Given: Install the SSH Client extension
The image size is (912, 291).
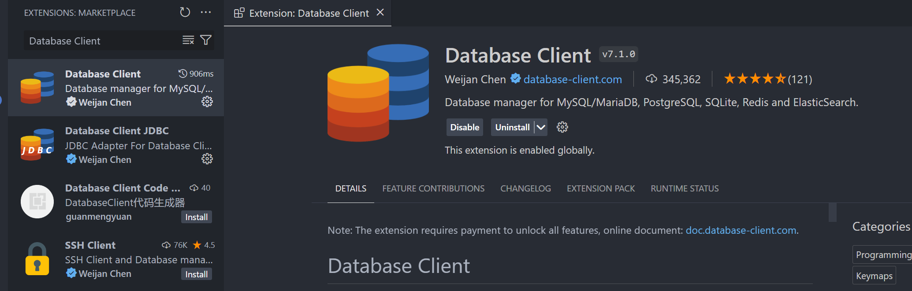Looking at the screenshot, I should (197, 274).
